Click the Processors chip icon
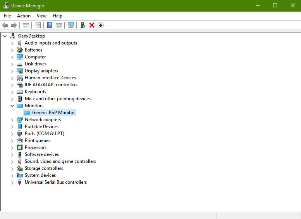The height and width of the screenshot is (219, 301). coord(20,147)
